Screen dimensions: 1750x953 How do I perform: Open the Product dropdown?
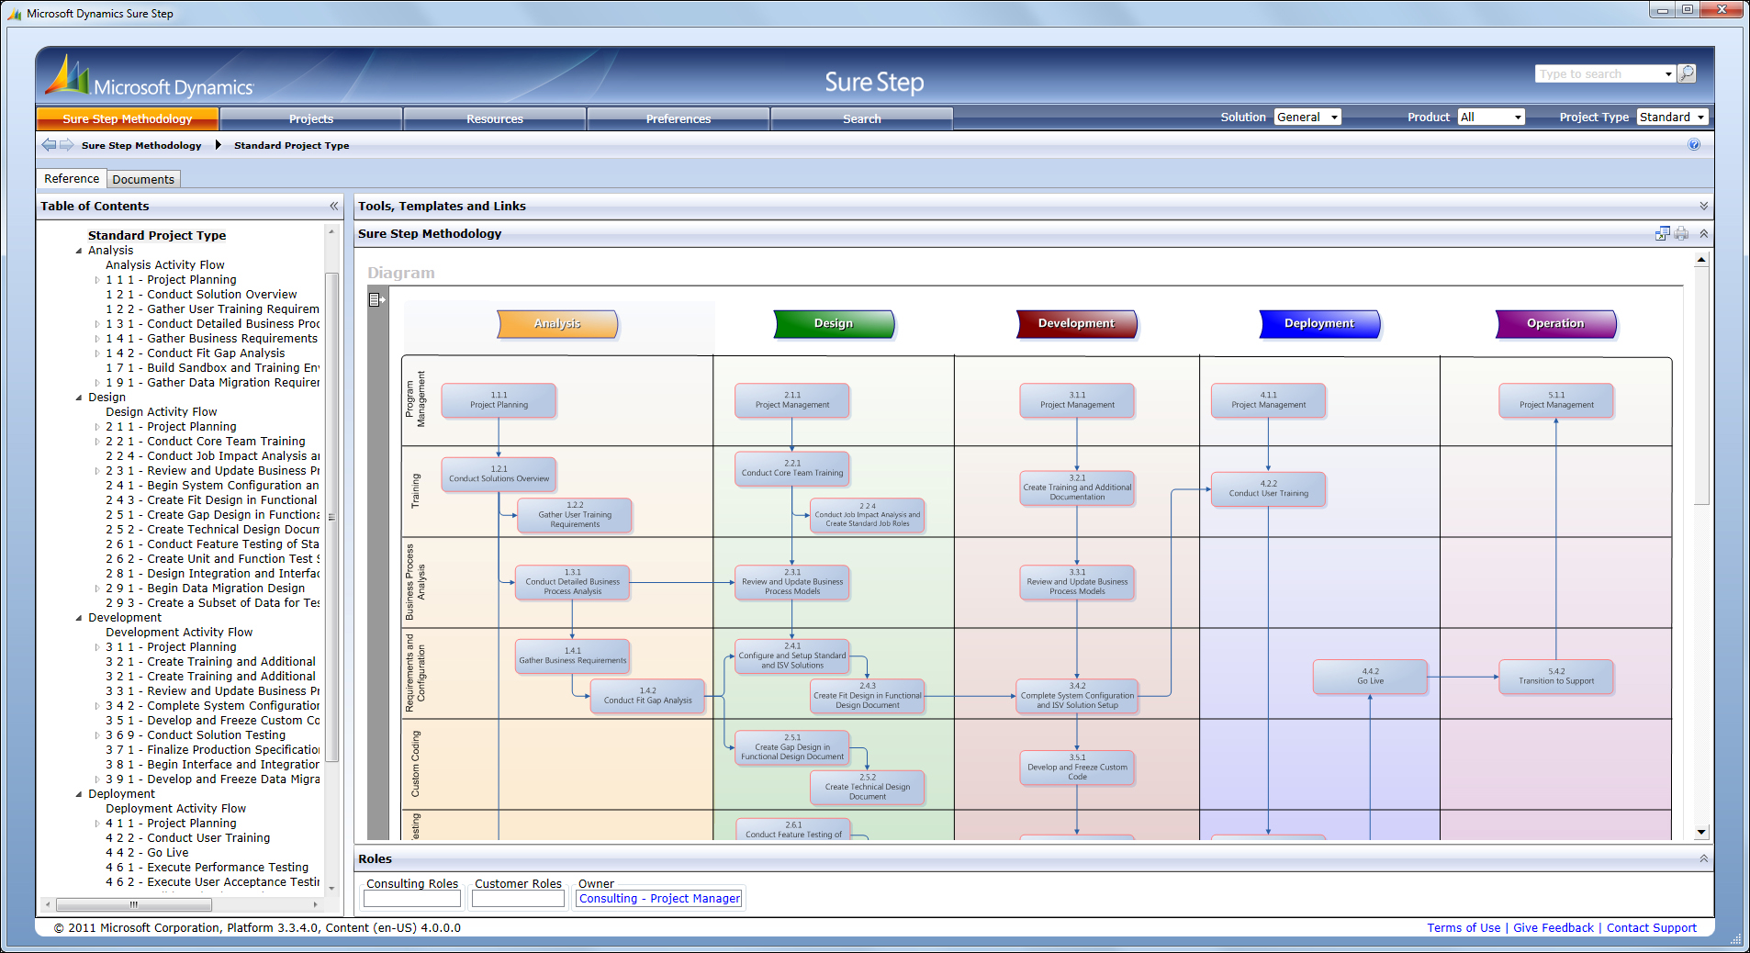[x=1491, y=117]
